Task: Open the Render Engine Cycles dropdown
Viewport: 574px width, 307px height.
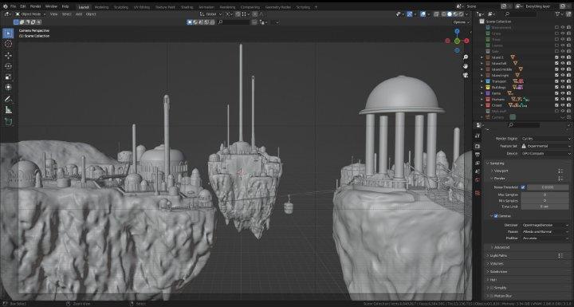Action: (546, 139)
